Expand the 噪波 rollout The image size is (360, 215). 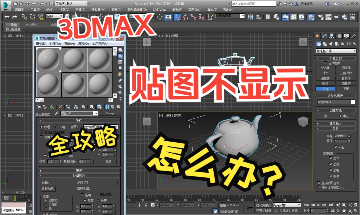(x=79, y=170)
